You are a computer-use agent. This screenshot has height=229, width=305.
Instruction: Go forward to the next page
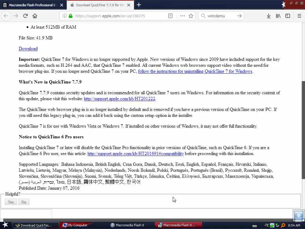coord(16,16)
